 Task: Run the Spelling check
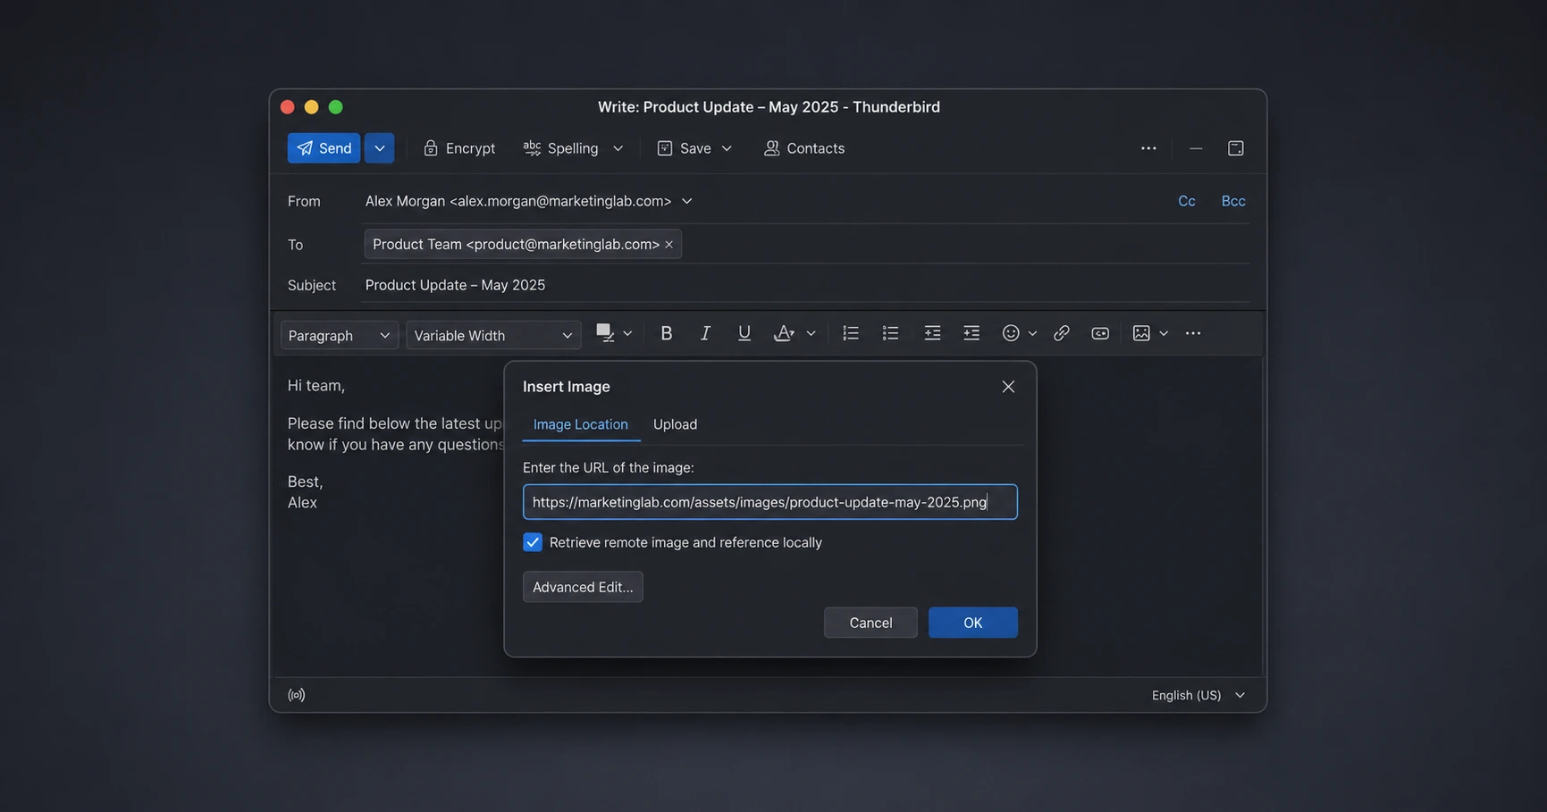(x=561, y=148)
